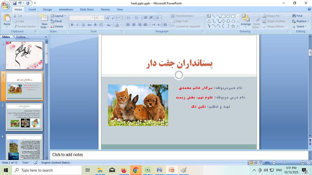Select the star shape in the shapes gallery
The height and width of the screenshot is (175, 312).
pos(233,26)
